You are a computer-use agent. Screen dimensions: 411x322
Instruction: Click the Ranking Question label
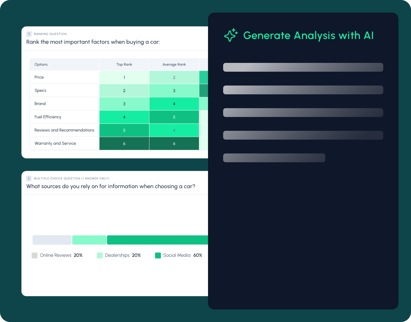(50, 34)
